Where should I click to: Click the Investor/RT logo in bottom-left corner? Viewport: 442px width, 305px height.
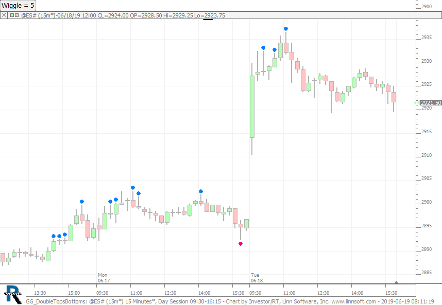[12, 294]
